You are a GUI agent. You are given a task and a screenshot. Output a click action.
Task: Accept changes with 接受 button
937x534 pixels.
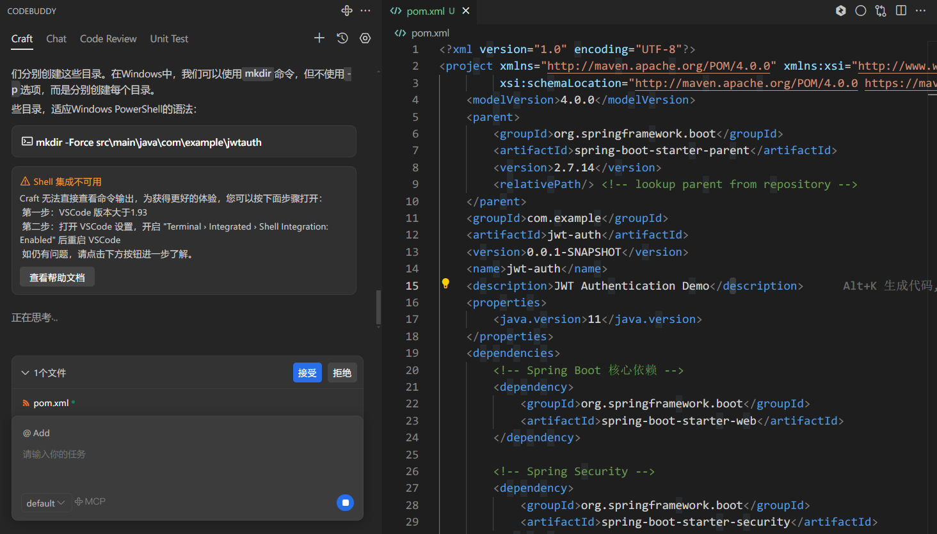click(x=307, y=373)
